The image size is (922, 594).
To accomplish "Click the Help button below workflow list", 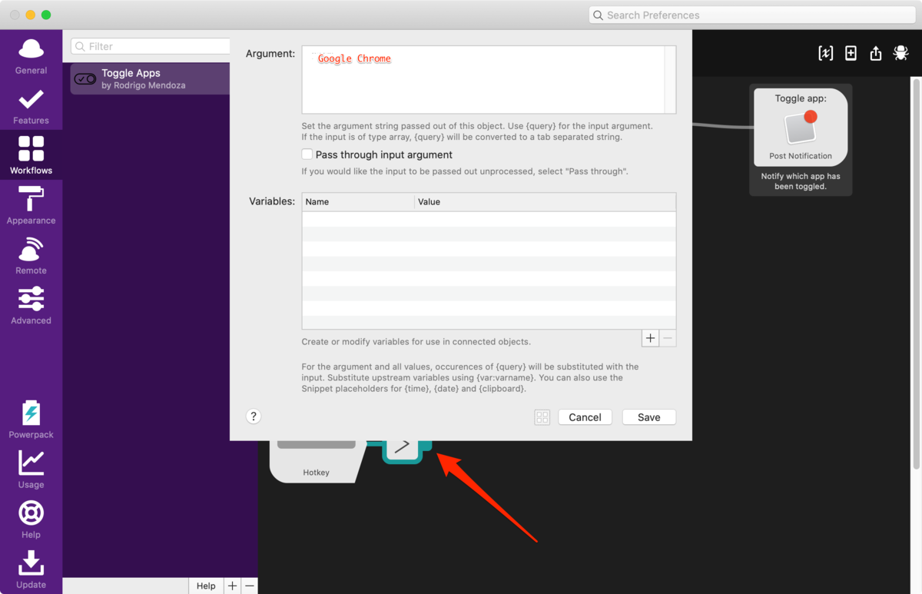I will click(x=206, y=586).
